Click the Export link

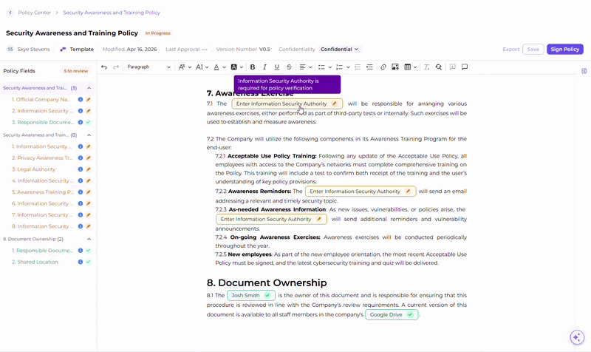coord(510,50)
